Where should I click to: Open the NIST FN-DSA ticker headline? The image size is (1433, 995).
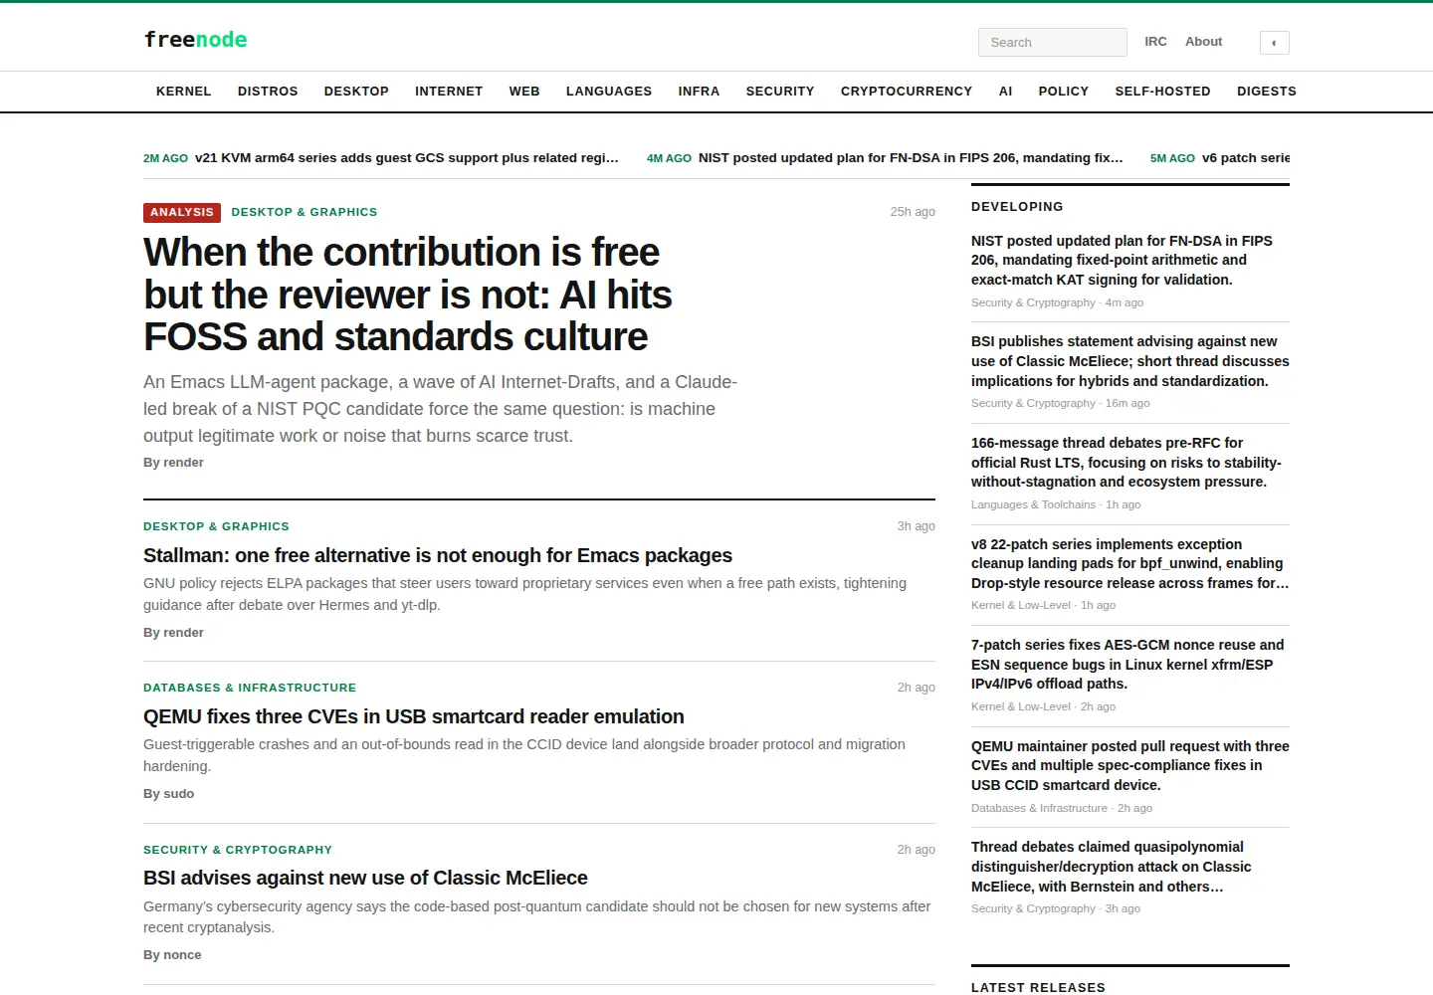(x=885, y=158)
